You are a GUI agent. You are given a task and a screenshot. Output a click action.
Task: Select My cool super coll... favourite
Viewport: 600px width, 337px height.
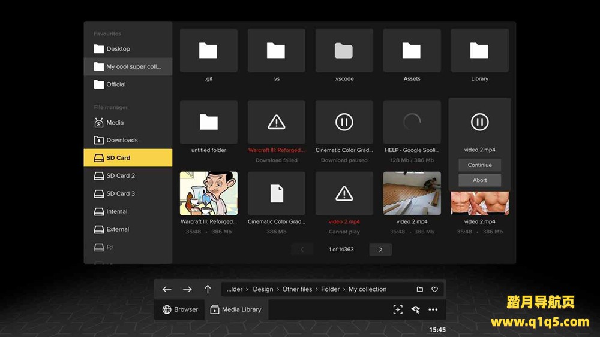(128, 66)
